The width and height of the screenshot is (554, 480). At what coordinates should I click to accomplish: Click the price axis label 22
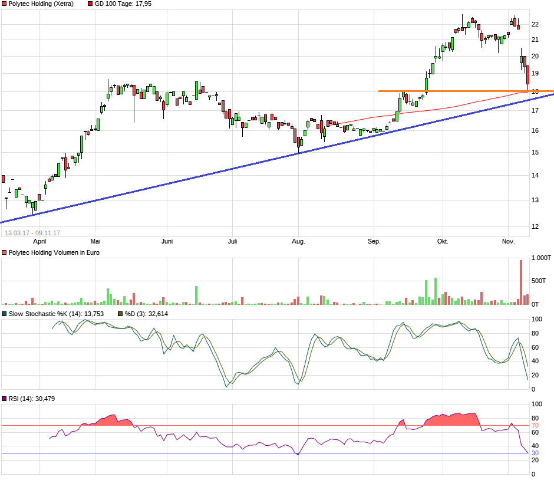point(535,24)
